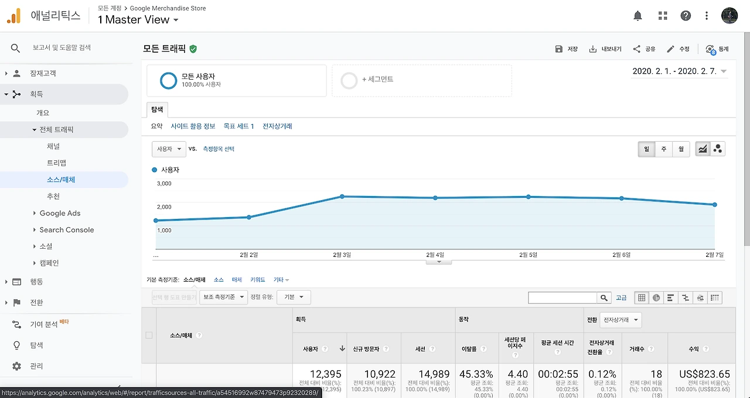Select the term cloud view icon

pos(700,298)
